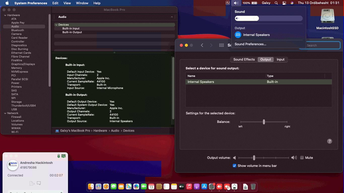Open the Apple menu

[7, 3]
